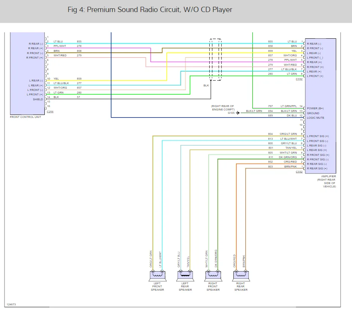Image resolution: width=352 pixels, height=317 pixels.
Task: Click circuit number 800
Action: click(270, 143)
